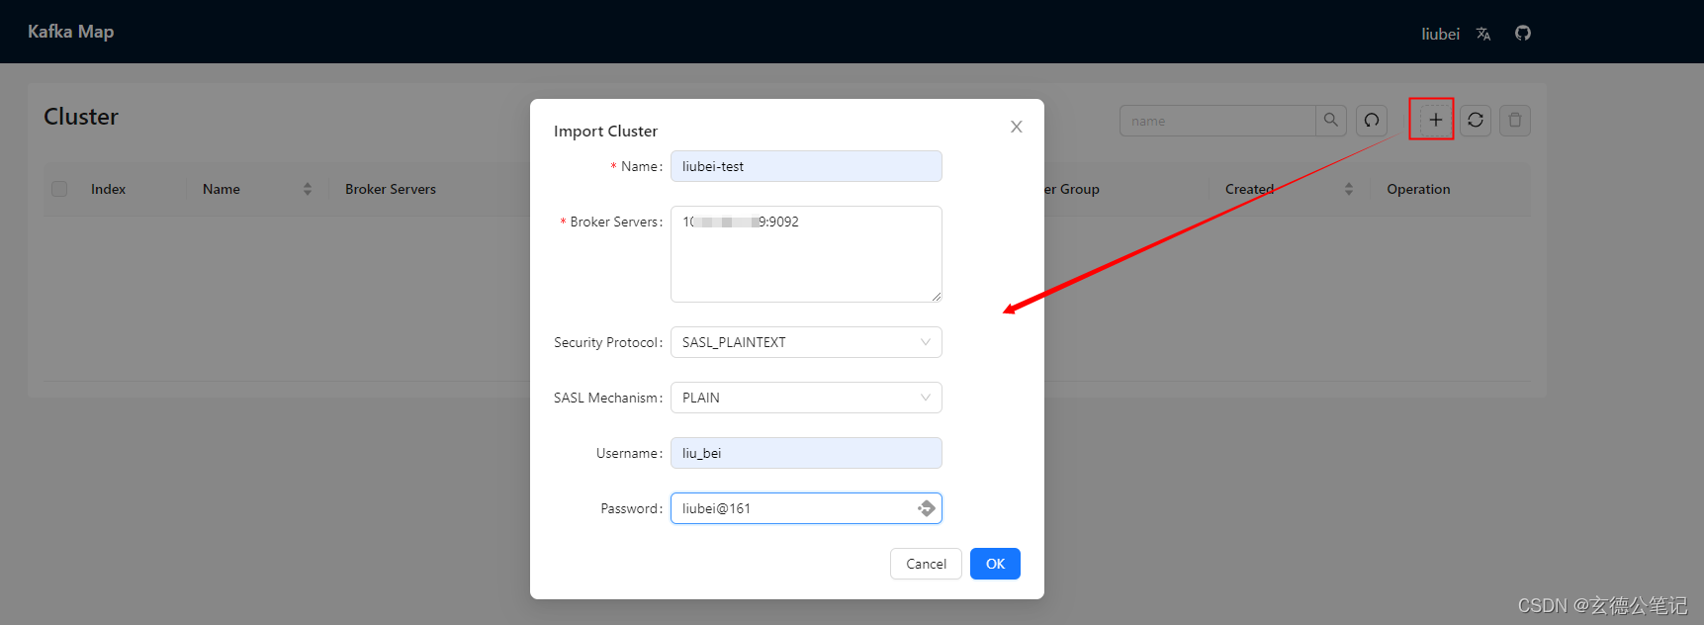Toggle the select-all checkbox in table header
This screenshot has width=1704, height=625.
[59, 189]
